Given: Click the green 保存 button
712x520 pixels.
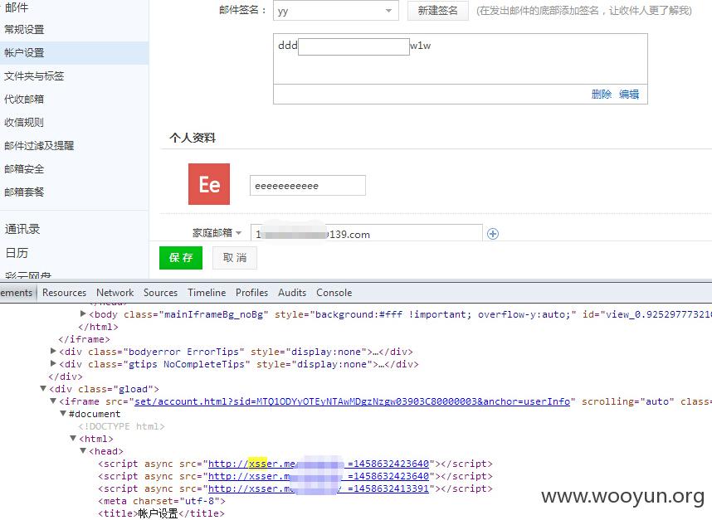Looking at the screenshot, I should (x=181, y=258).
